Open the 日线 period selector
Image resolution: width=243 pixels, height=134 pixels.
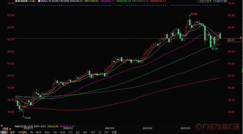tap(6, 129)
